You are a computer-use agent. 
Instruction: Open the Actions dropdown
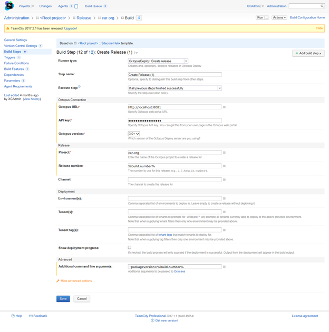(x=279, y=17)
